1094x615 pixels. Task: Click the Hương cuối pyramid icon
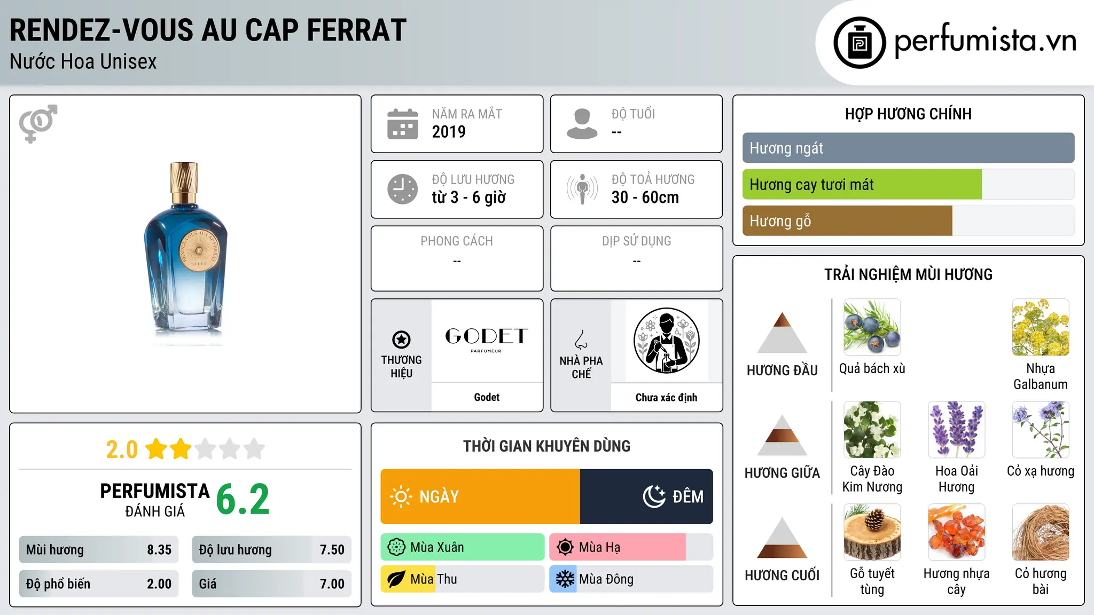click(782, 538)
